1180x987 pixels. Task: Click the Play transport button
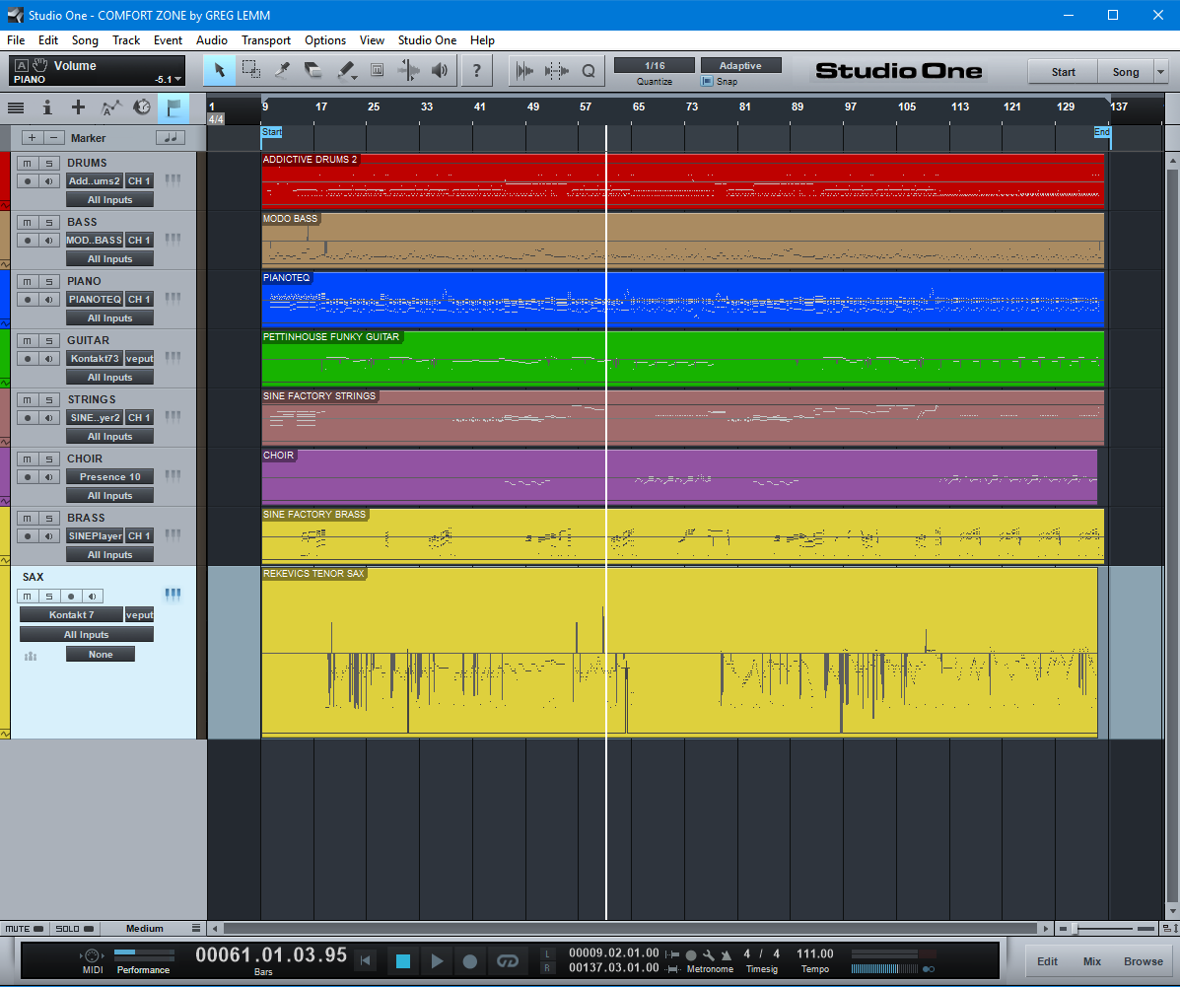point(437,960)
